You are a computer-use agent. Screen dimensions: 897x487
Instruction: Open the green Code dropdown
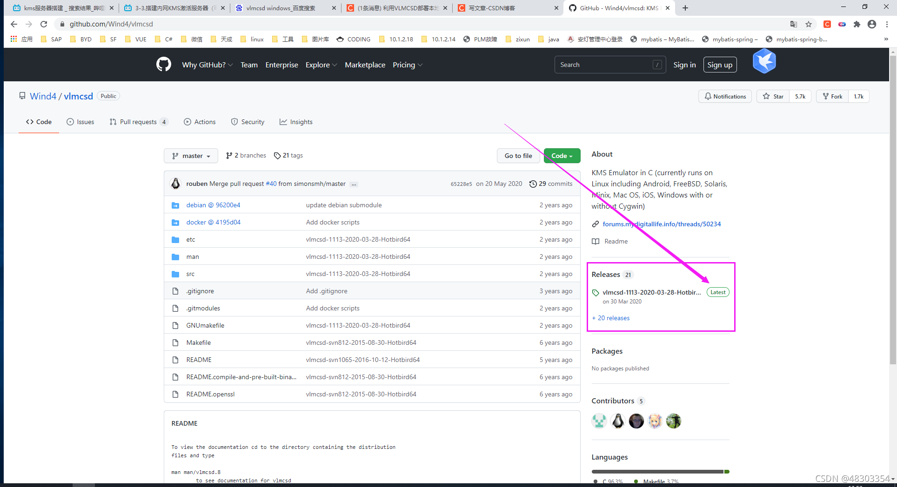tap(562, 156)
